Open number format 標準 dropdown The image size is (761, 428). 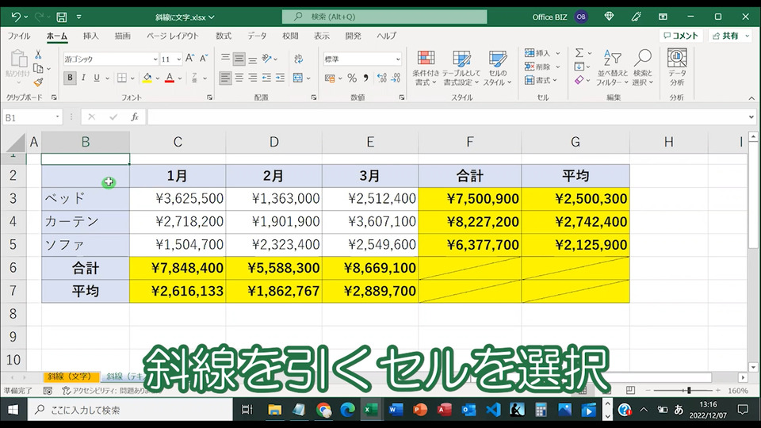[398, 59]
